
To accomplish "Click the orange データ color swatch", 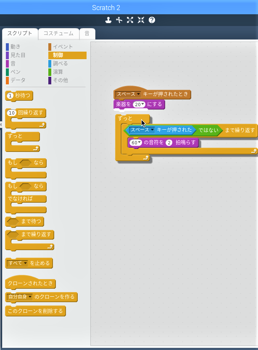I will (8, 81).
